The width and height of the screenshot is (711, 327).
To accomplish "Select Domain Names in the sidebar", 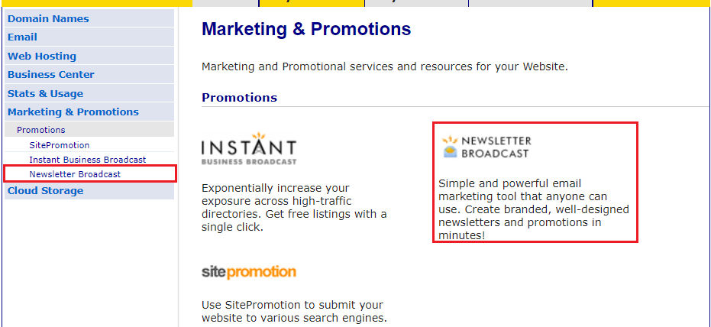I will (89, 18).
